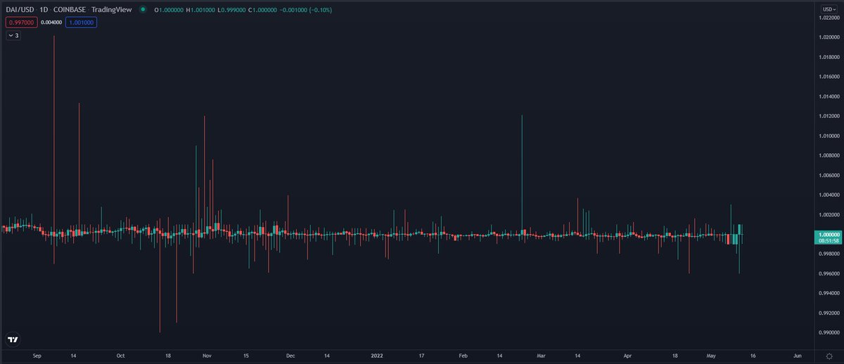
Task: Click the green market status dot
Action: click(143, 11)
